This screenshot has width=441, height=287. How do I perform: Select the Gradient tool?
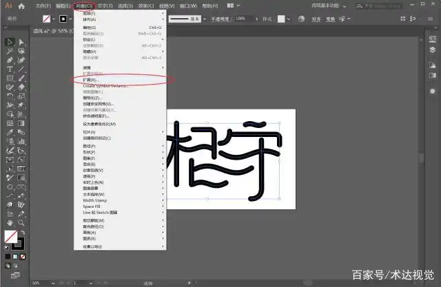21,123
